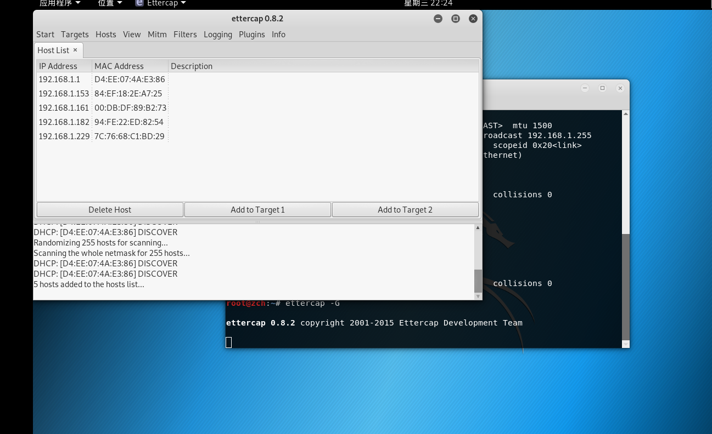Click the ettercap log scrollbar thumb

(x=478, y=281)
